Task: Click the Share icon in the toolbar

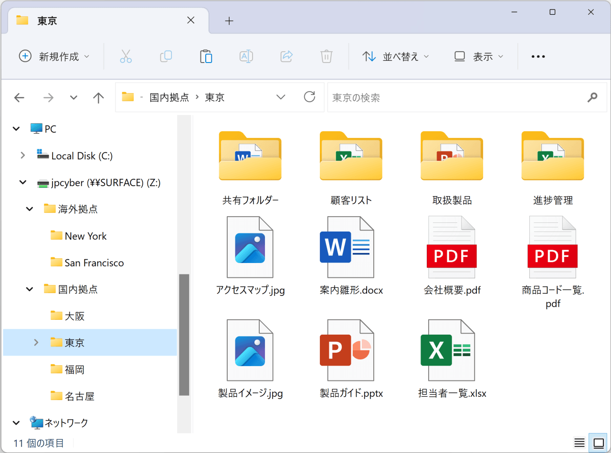Action: pyautogui.click(x=286, y=56)
